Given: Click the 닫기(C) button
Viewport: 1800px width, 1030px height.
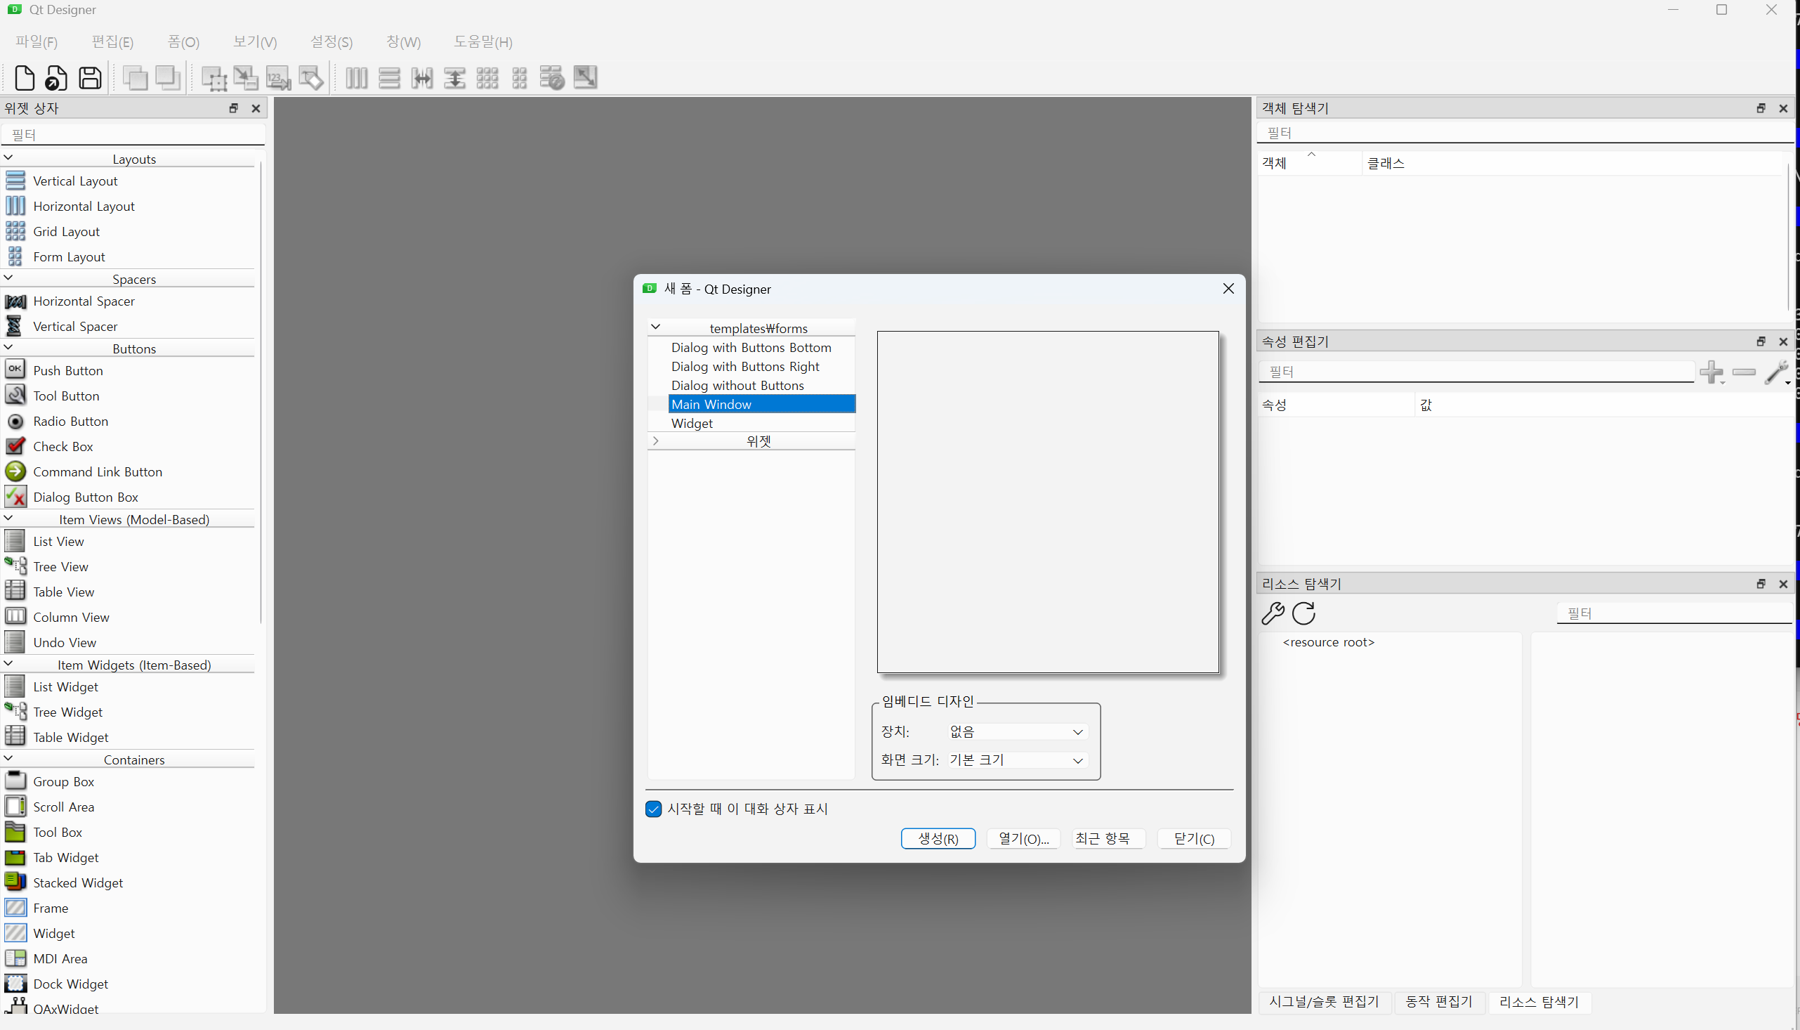Looking at the screenshot, I should click(1194, 838).
